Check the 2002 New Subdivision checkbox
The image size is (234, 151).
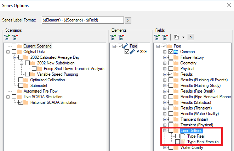pos(28,63)
